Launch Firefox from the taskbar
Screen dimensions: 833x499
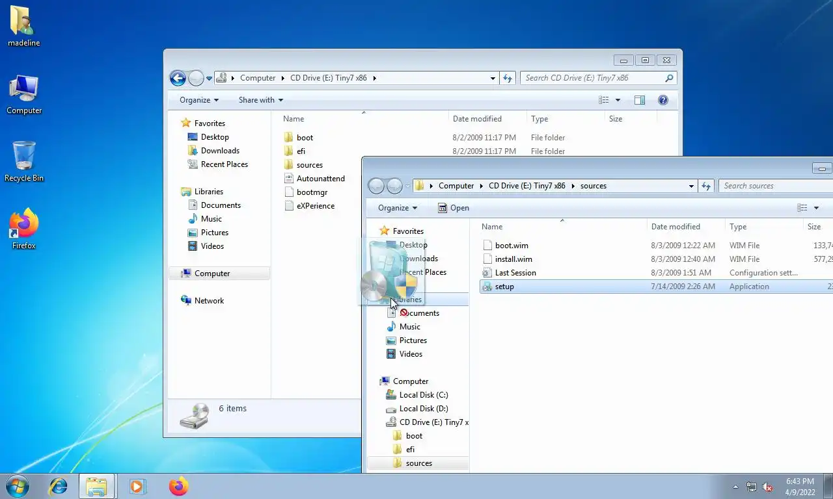click(x=178, y=485)
